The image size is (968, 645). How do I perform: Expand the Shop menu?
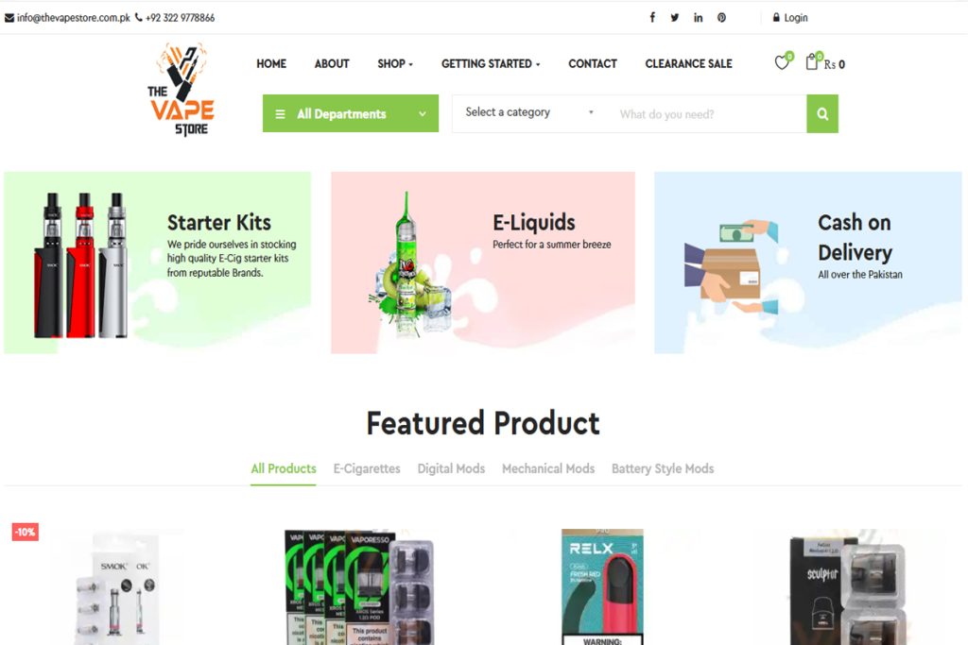point(395,63)
